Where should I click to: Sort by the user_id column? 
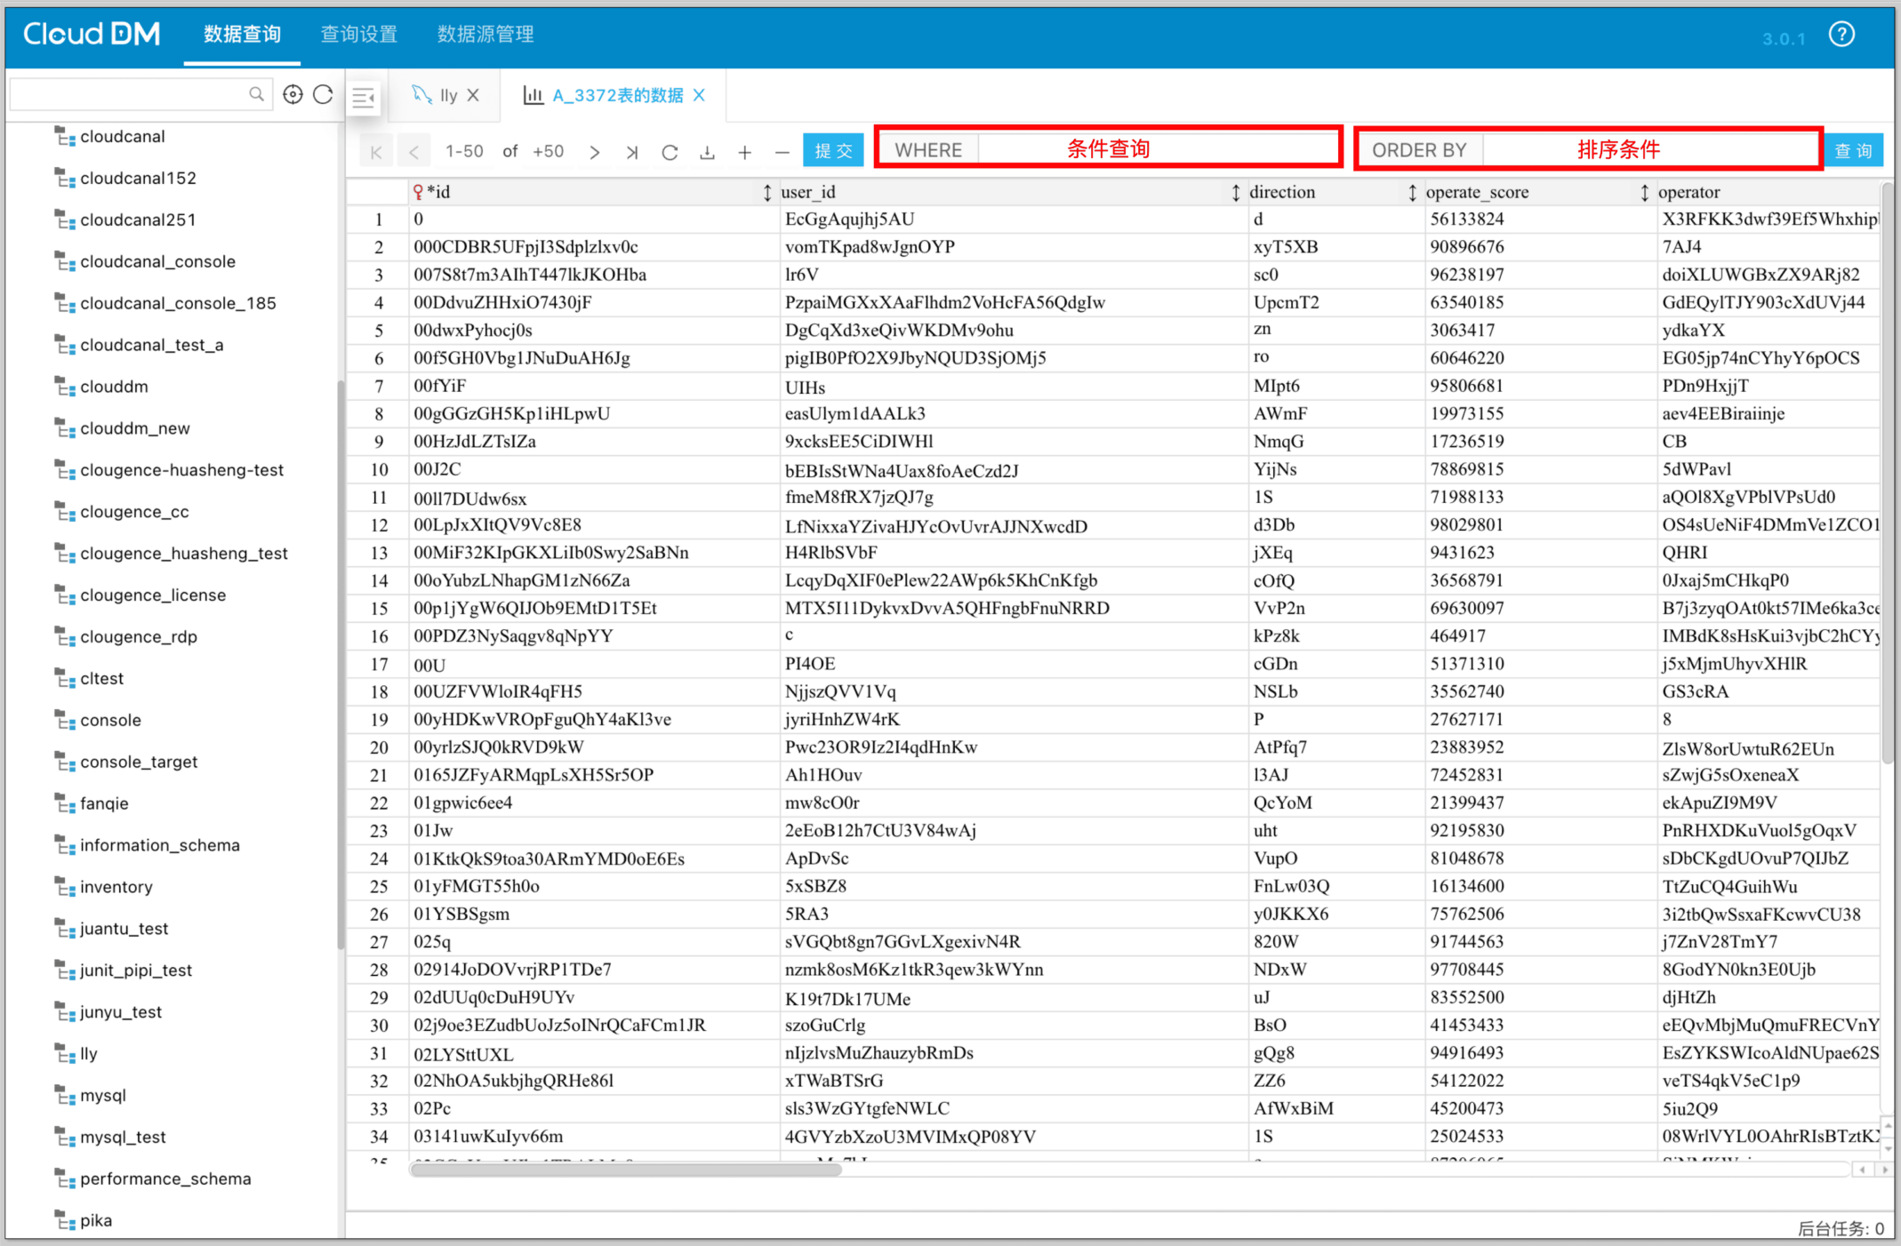1235,192
